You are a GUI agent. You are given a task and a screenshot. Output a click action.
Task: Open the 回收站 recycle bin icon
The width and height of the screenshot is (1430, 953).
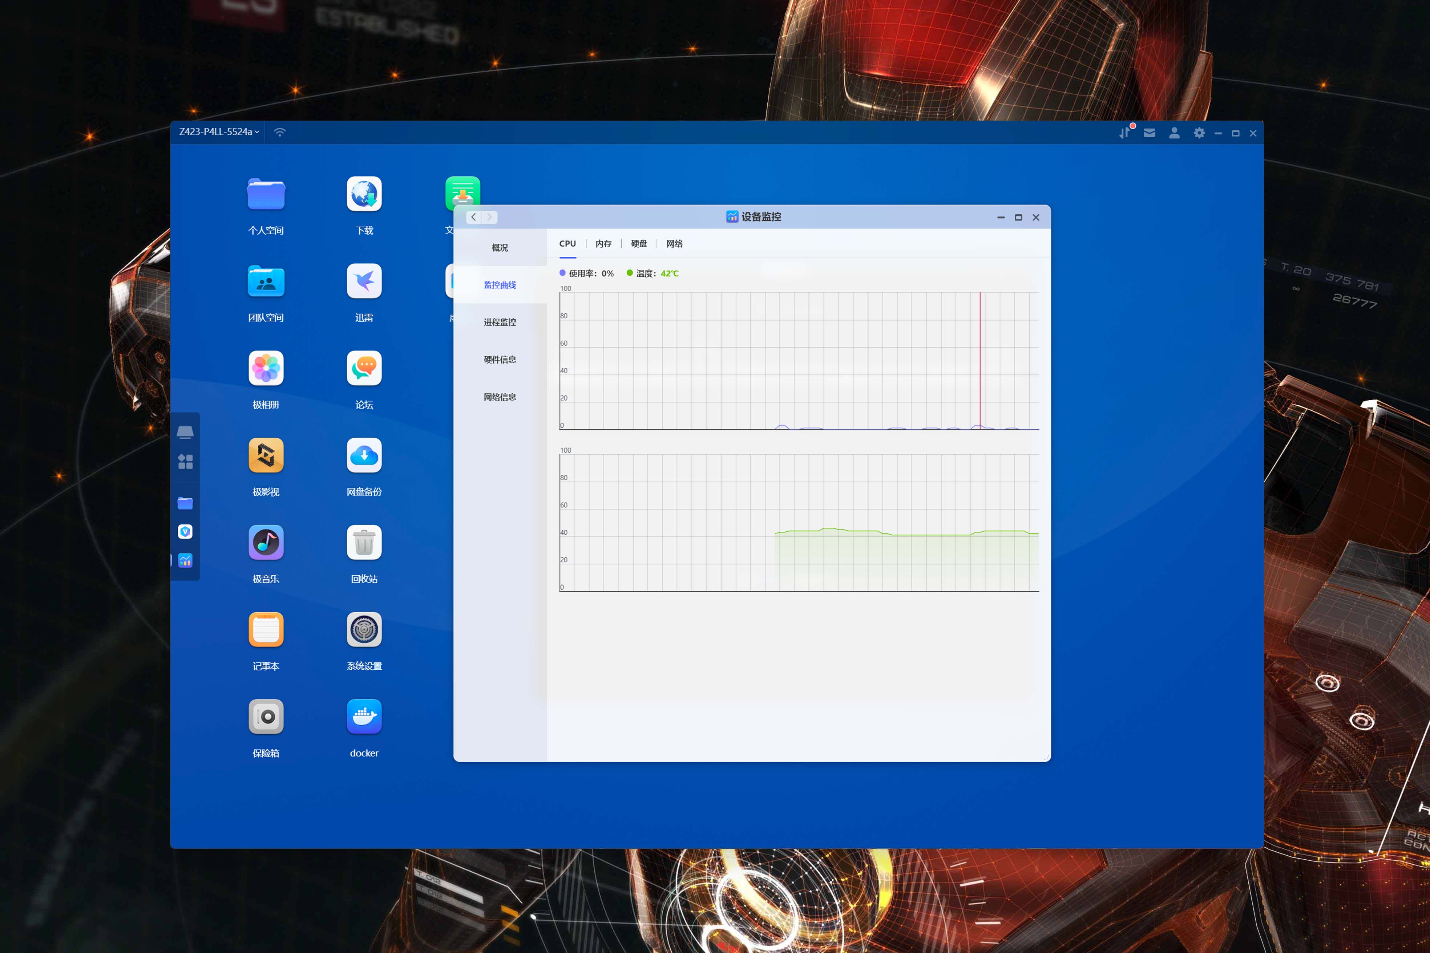pyautogui.click(x=364, y=542)
